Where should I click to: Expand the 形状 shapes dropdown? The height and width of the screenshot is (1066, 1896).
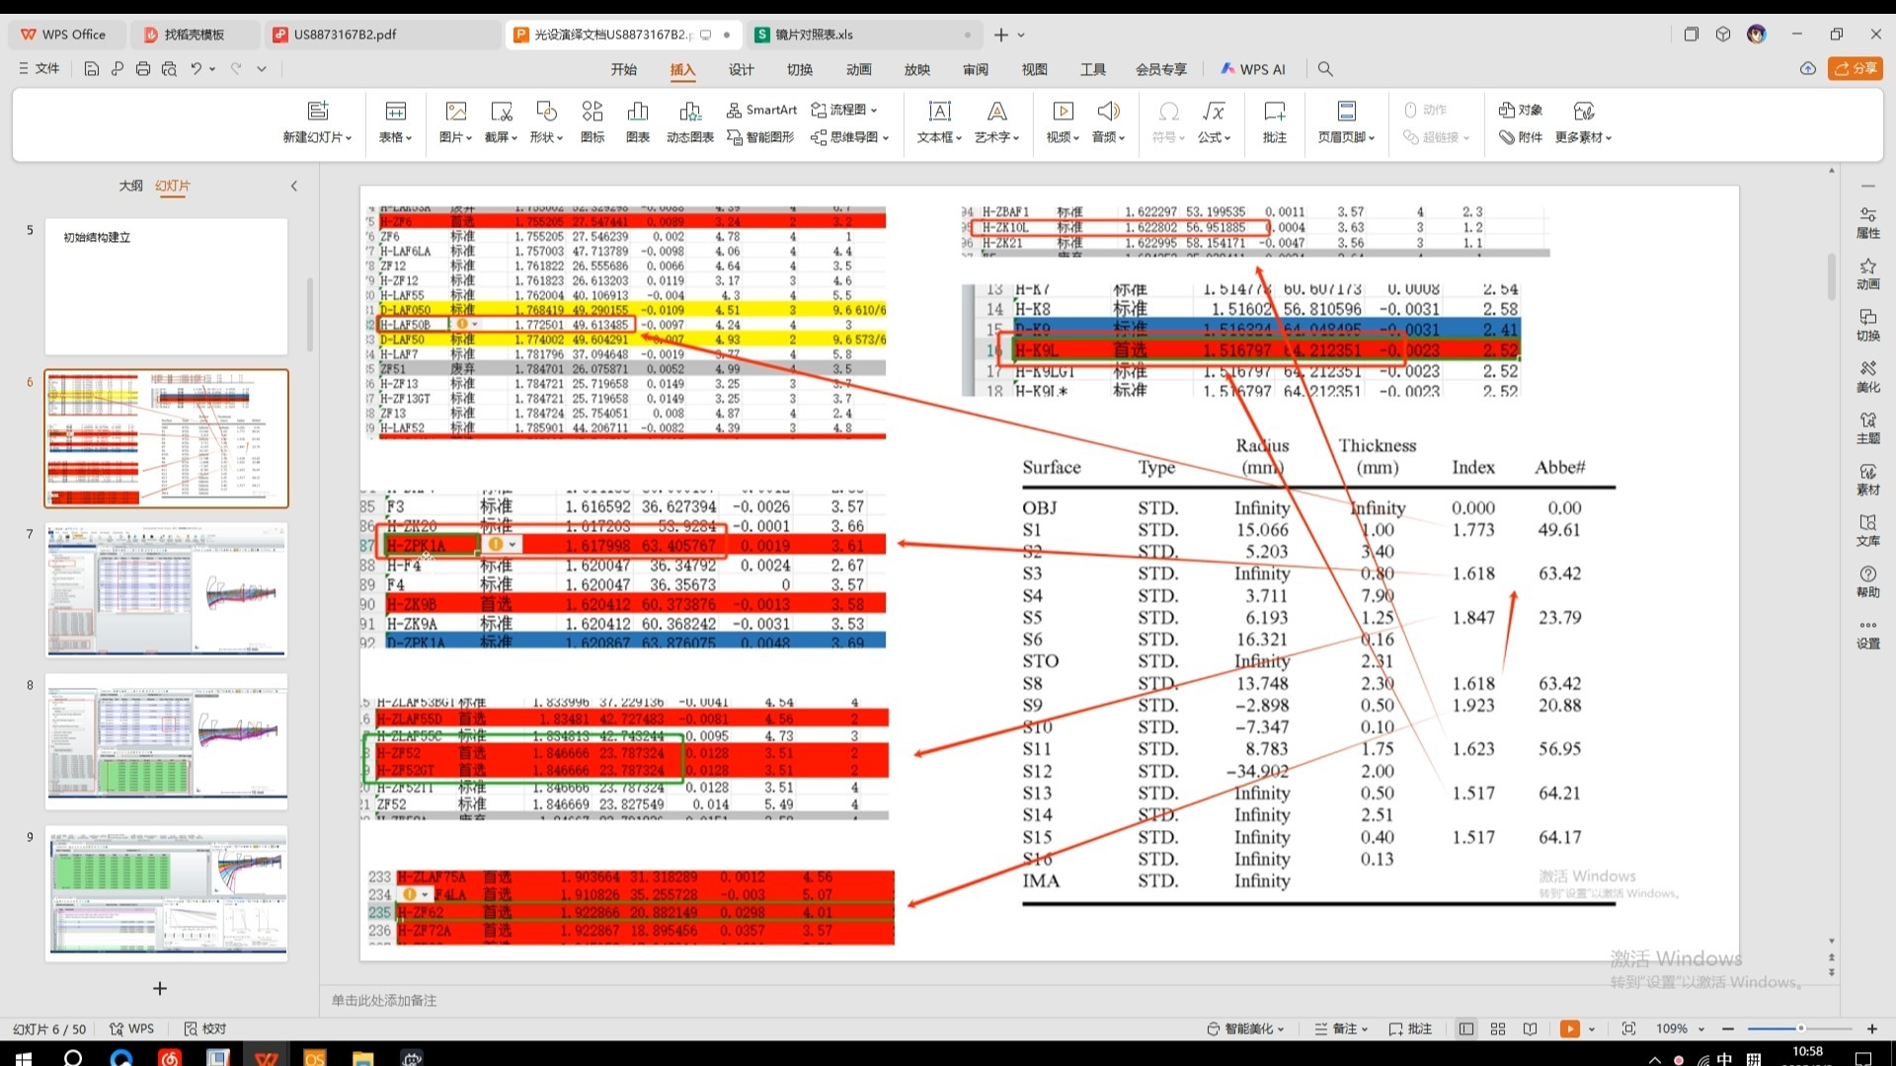click(546, 137)
